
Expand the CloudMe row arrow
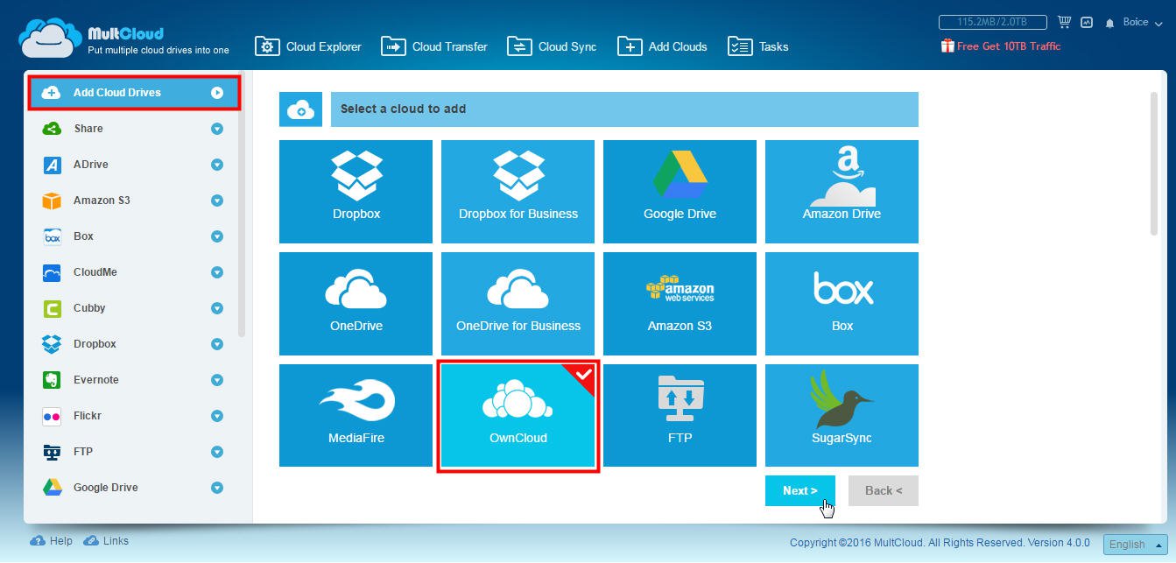(217, 272)
